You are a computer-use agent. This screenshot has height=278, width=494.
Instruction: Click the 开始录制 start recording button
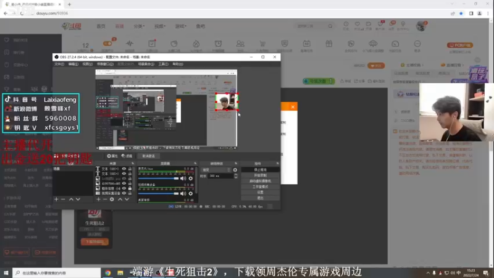[x=260, y=175]
